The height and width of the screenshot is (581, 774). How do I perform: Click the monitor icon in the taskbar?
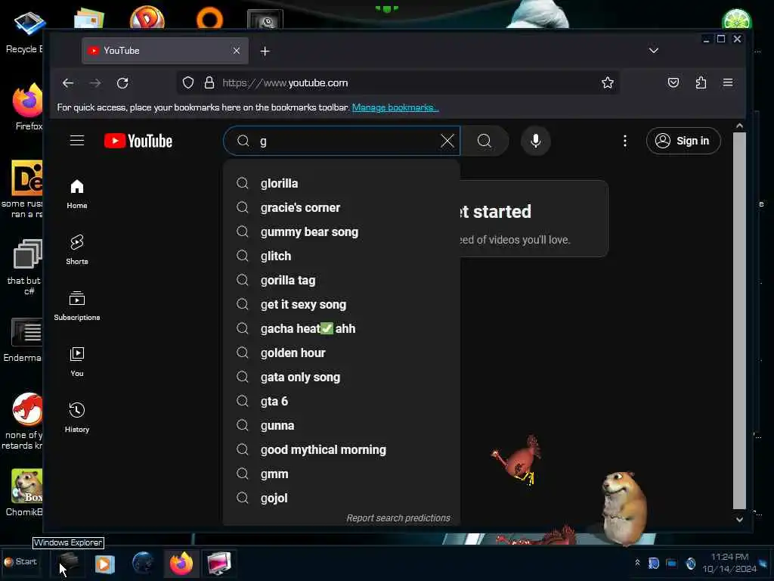click(218, 563)
